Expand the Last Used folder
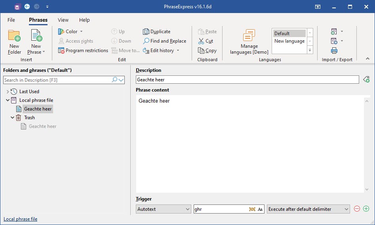 point(8,92)
